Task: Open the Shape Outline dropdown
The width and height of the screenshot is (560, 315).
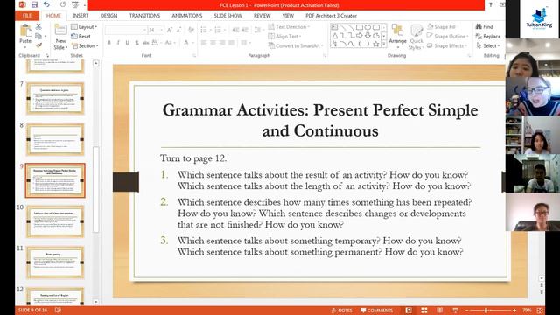Action: 448,36
